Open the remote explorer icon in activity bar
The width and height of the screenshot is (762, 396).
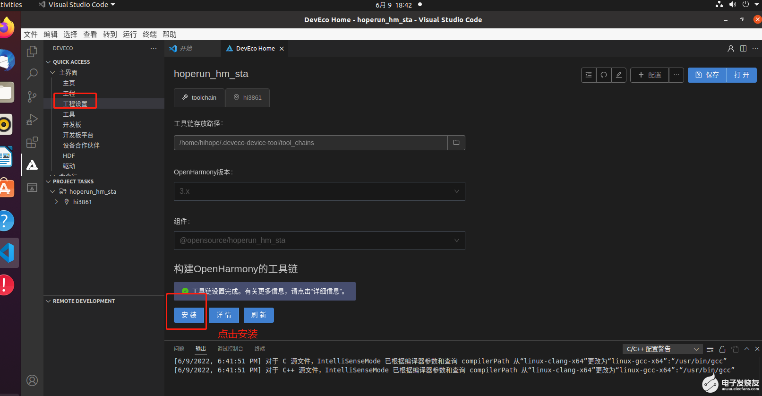32,188
